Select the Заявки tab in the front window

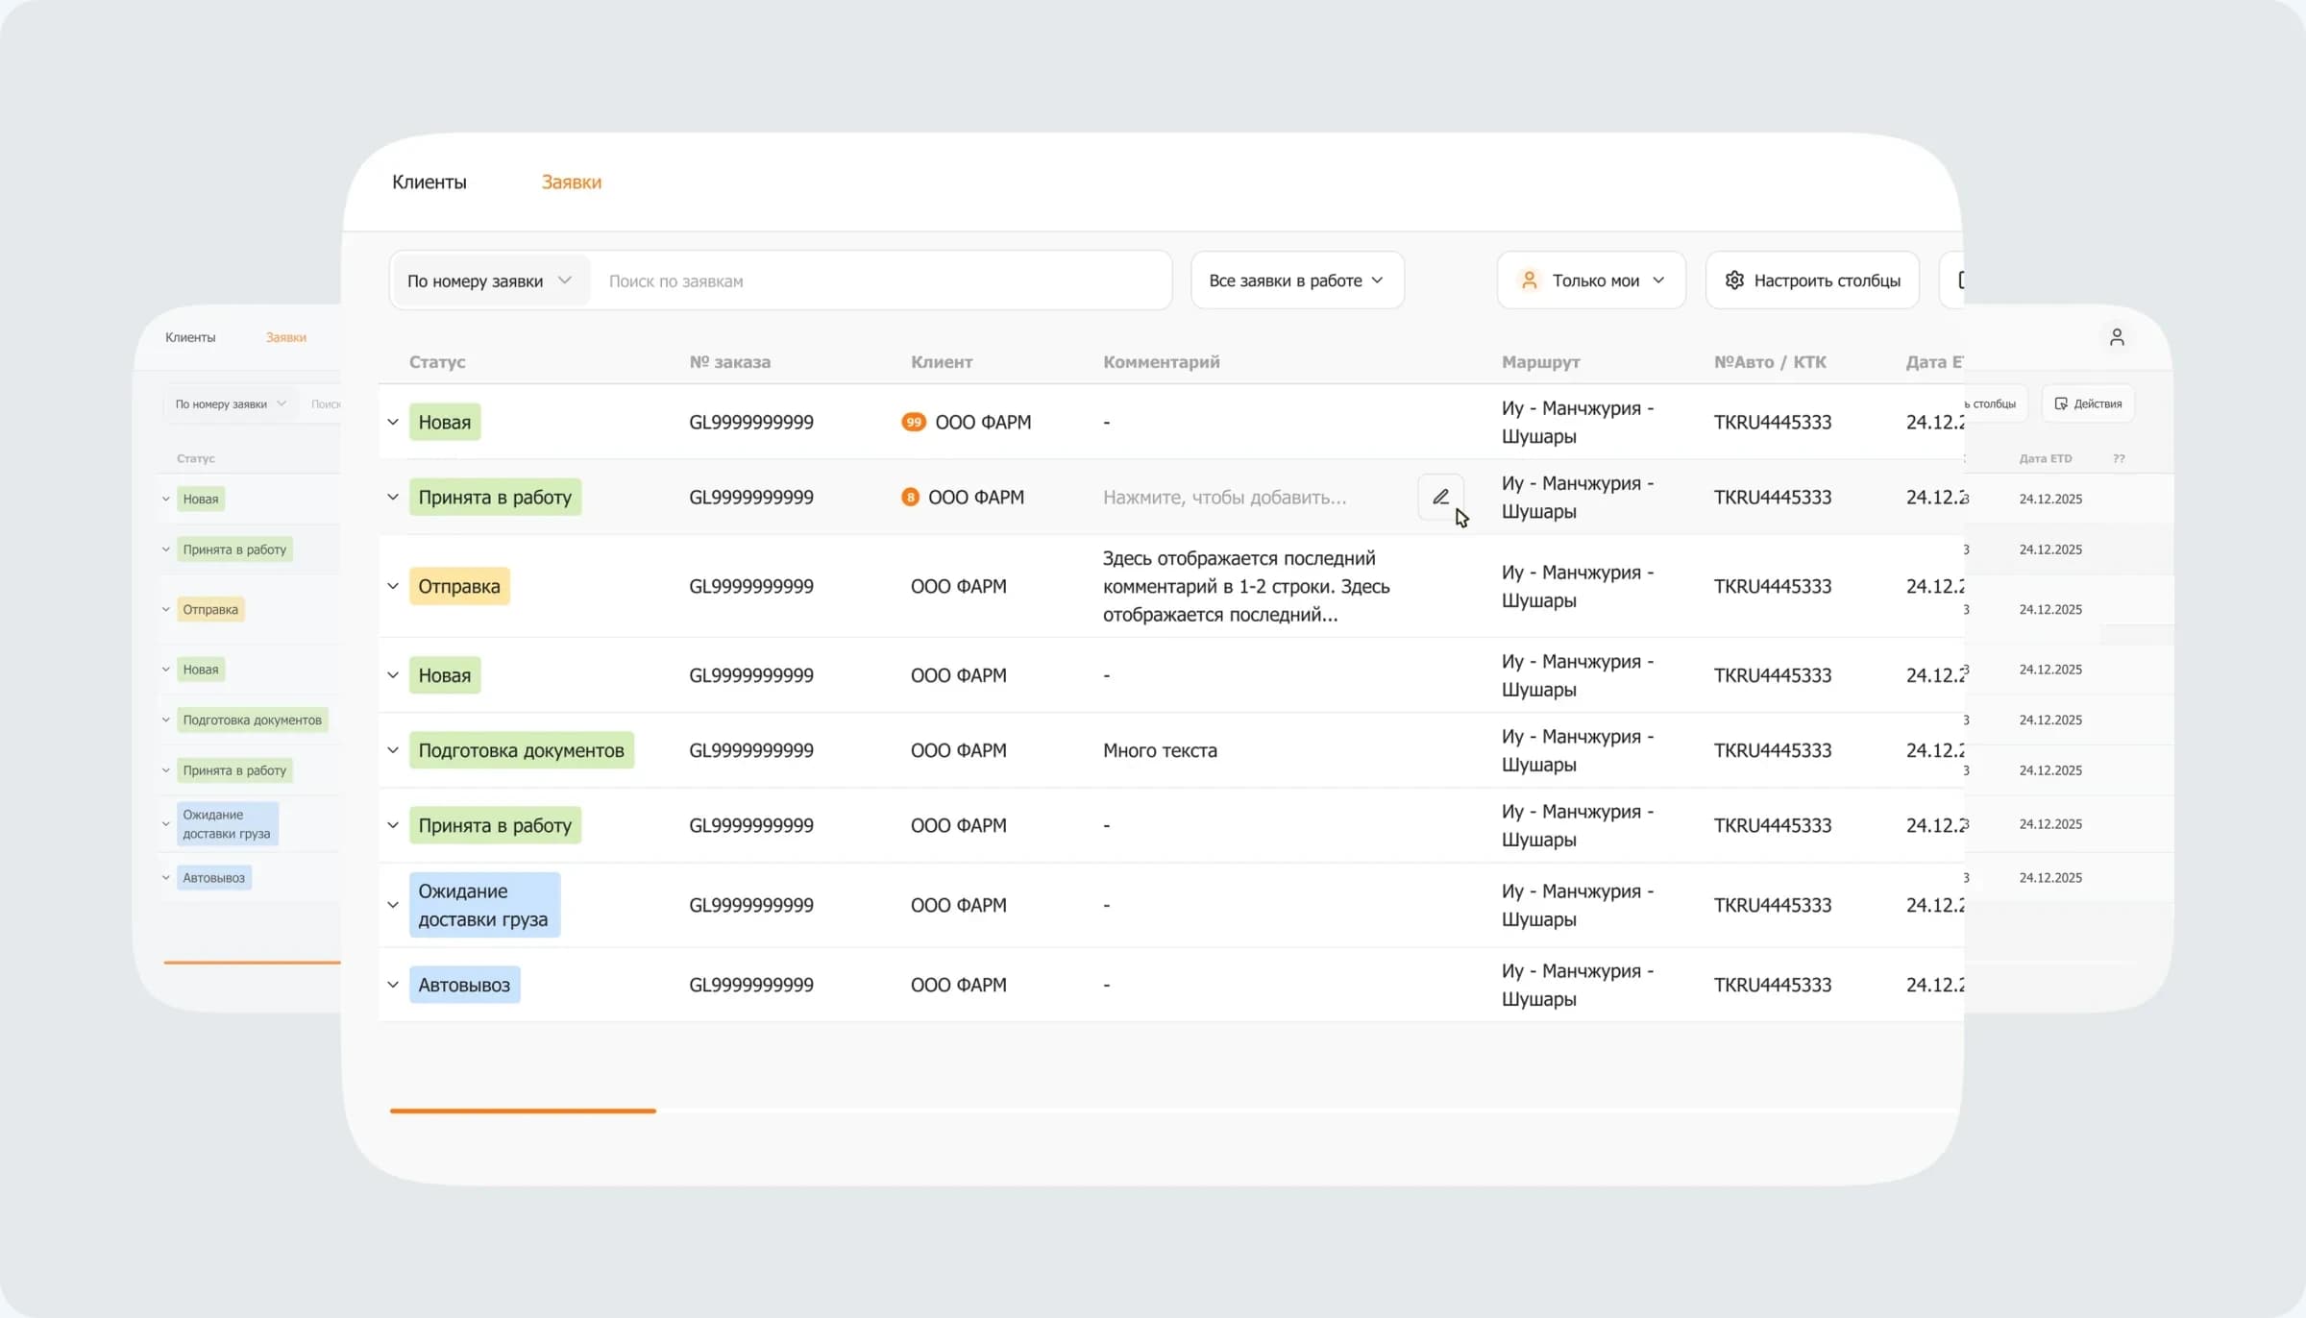pos(572,182)
